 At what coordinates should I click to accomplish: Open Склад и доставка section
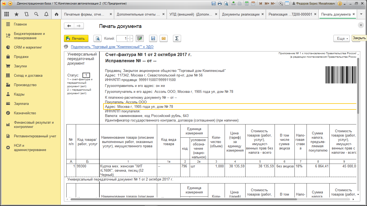(x=31, y=75)
